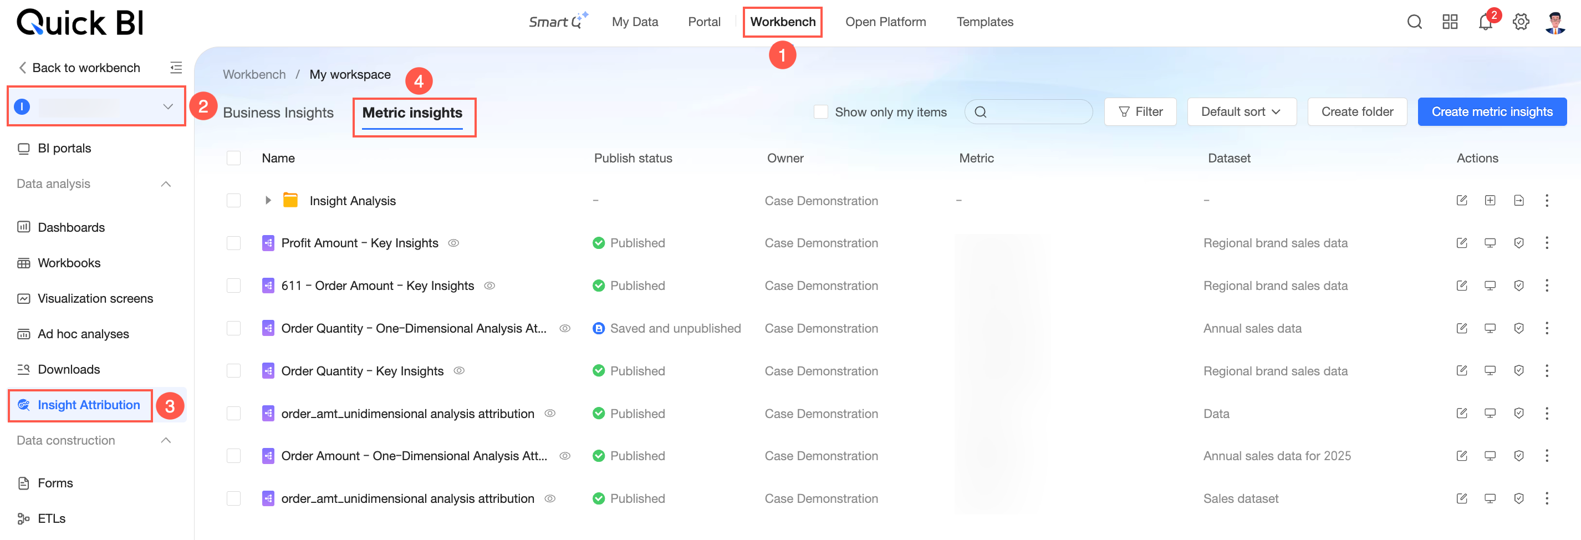1581x540 pixels.
Task: Open the Open Platform menu item
Action: coord(885,22)
